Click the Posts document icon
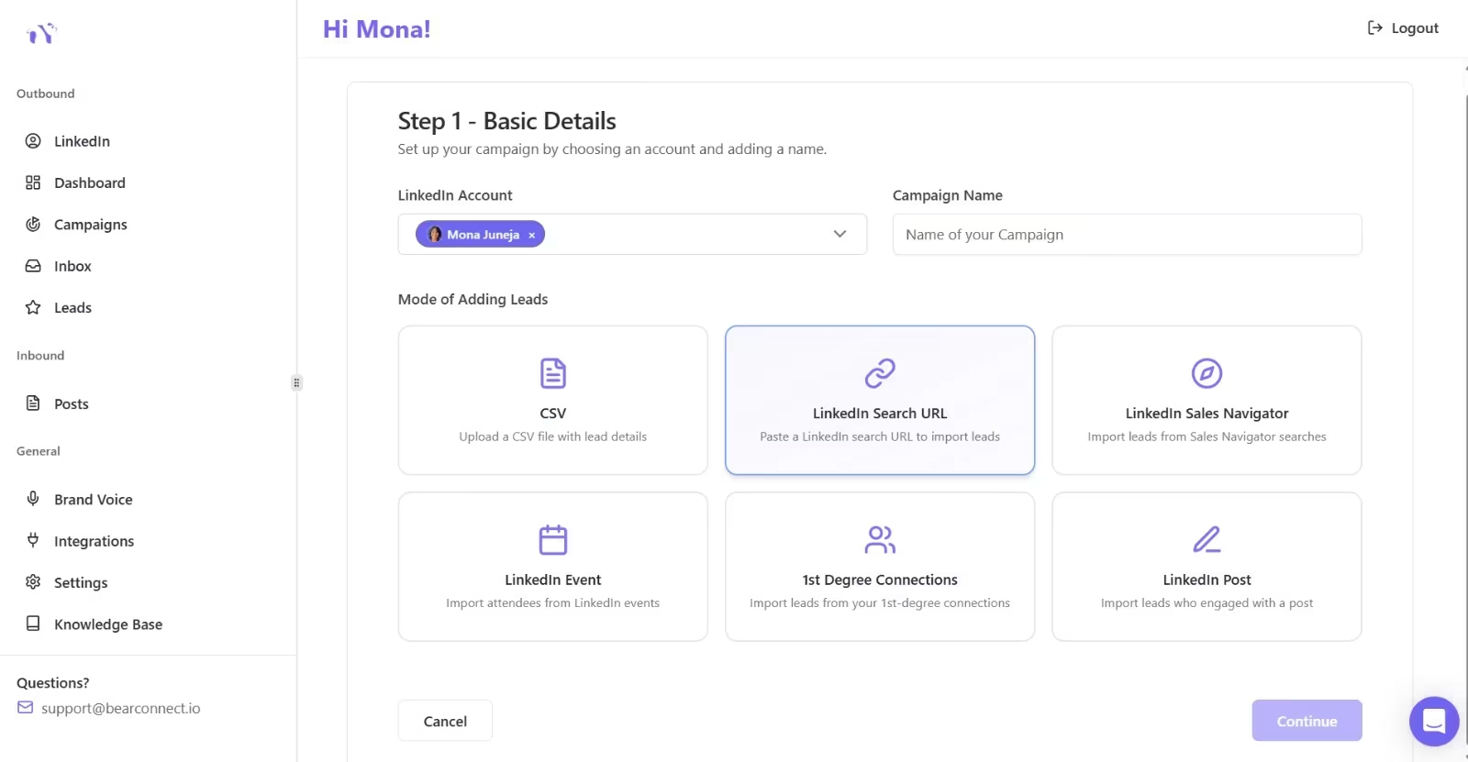Viewport: 1468px width, 762px height. [x=33, y=403]
